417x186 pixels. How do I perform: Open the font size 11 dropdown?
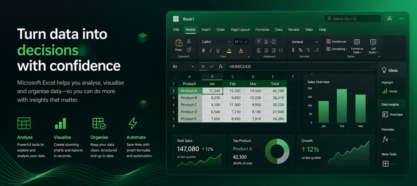coord(241,42)
